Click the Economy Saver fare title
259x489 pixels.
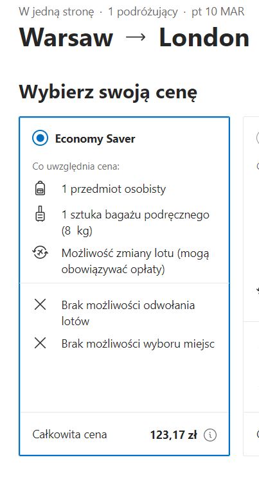point(95,139)
